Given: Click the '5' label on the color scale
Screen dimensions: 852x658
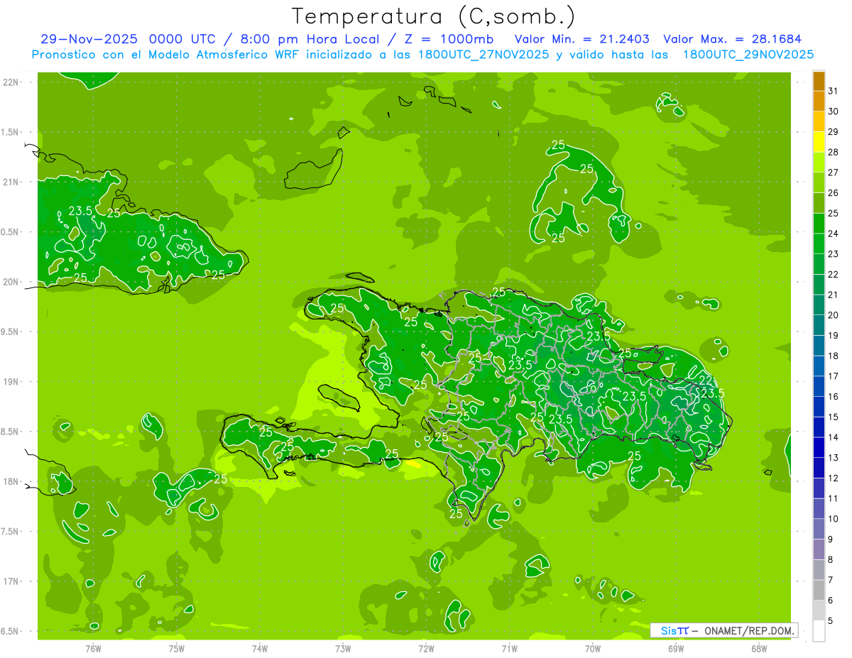Looking at the screenshot, I should (831, 621).
